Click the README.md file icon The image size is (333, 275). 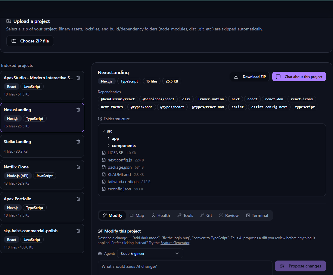point(104,174)
